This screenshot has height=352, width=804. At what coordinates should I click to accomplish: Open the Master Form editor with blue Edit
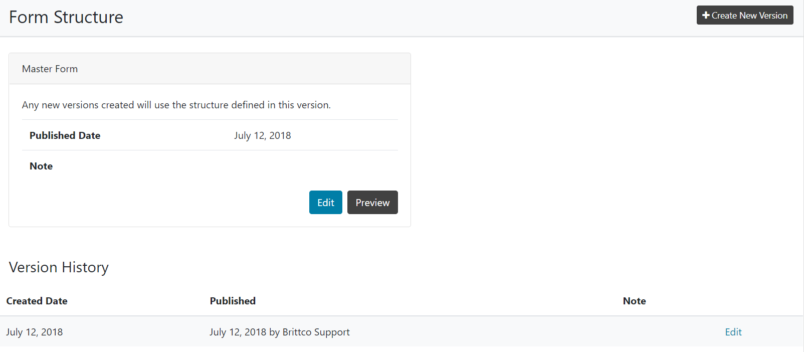click(325, 203)
